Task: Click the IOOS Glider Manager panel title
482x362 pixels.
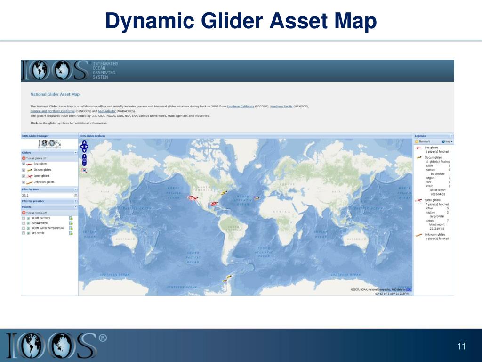Action: pyautogui.click(x=35, y=136)
